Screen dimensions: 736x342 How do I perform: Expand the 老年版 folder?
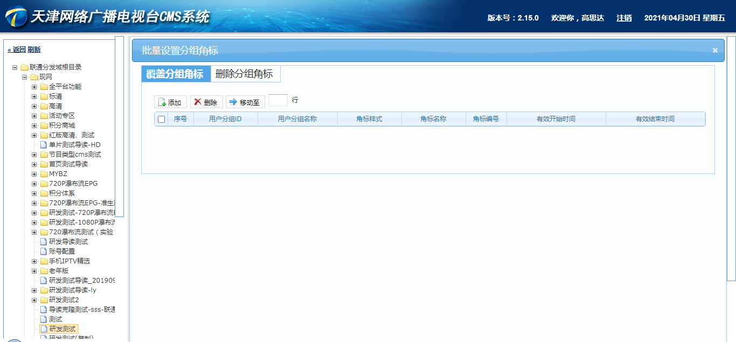34,271
